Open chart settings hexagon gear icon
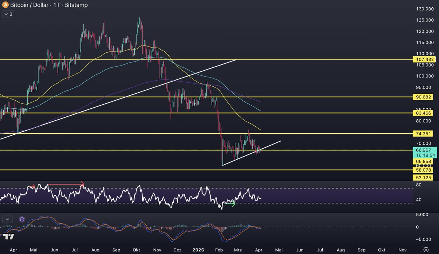This screenshot has height=254, width=439. click(425, 249)
